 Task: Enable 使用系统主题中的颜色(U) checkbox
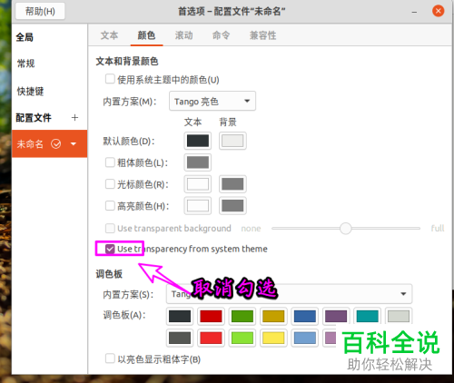tap(110, 79)
